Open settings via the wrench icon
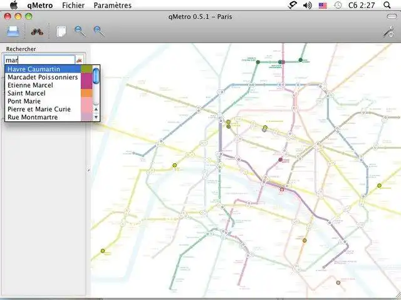 388,31
